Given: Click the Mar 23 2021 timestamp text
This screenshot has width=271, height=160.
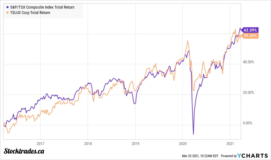Looking at the screenshot, I should point(200,156).
